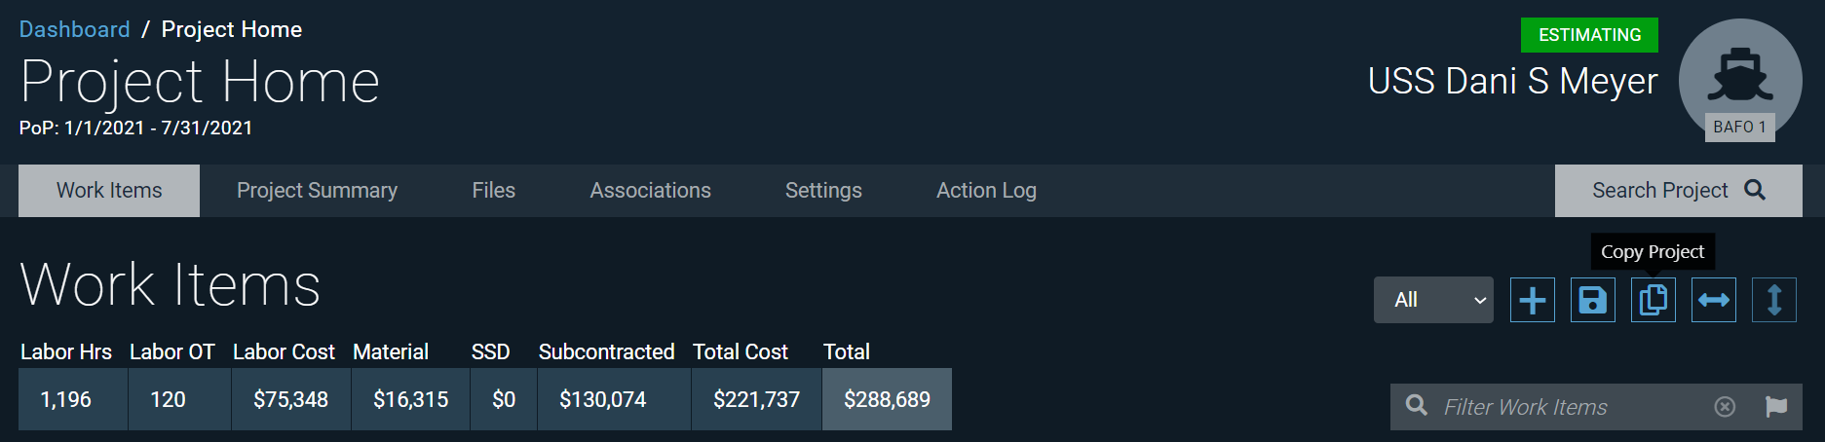Switch to the Project Summary tab
1825x442 pixels.
tap(317, 191)
